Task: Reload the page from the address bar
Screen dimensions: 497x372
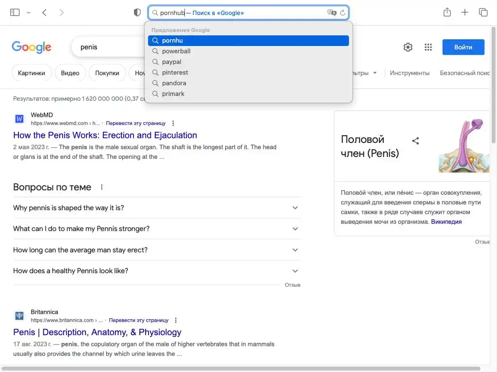Action: tap(343, 13)
